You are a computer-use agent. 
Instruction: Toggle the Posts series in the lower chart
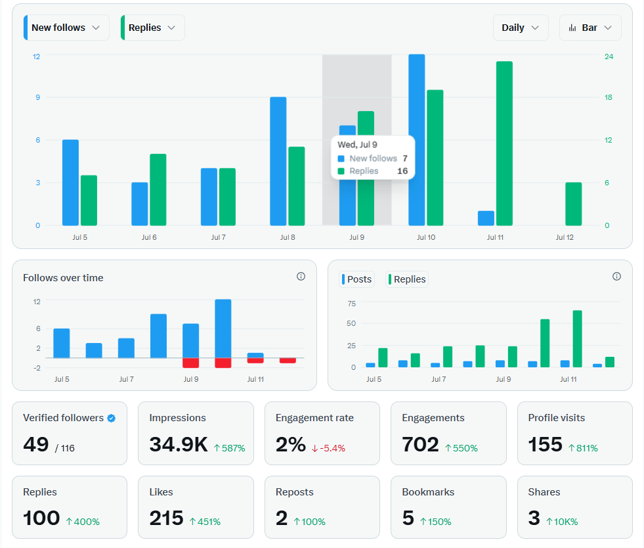356,279
